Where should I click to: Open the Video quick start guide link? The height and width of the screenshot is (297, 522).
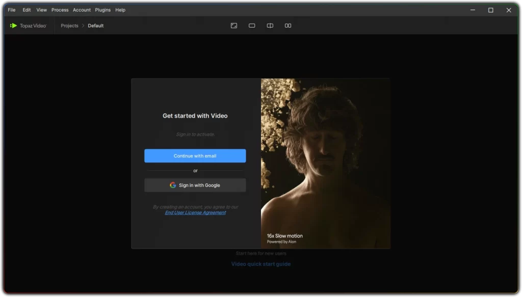260,264
